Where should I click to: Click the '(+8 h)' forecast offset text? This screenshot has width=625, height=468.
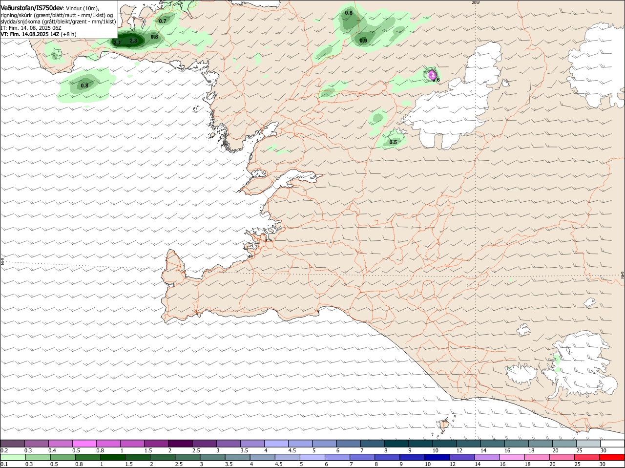pos(69,34)
